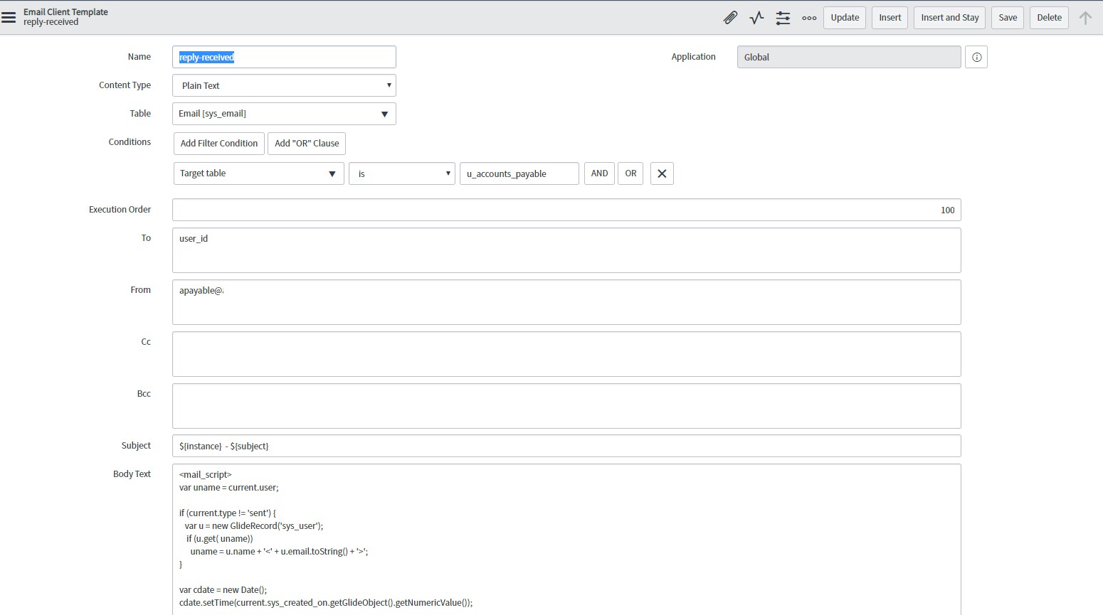Click the 'Conditions' label
This screenshot has width=1103, height=615.
130,142
